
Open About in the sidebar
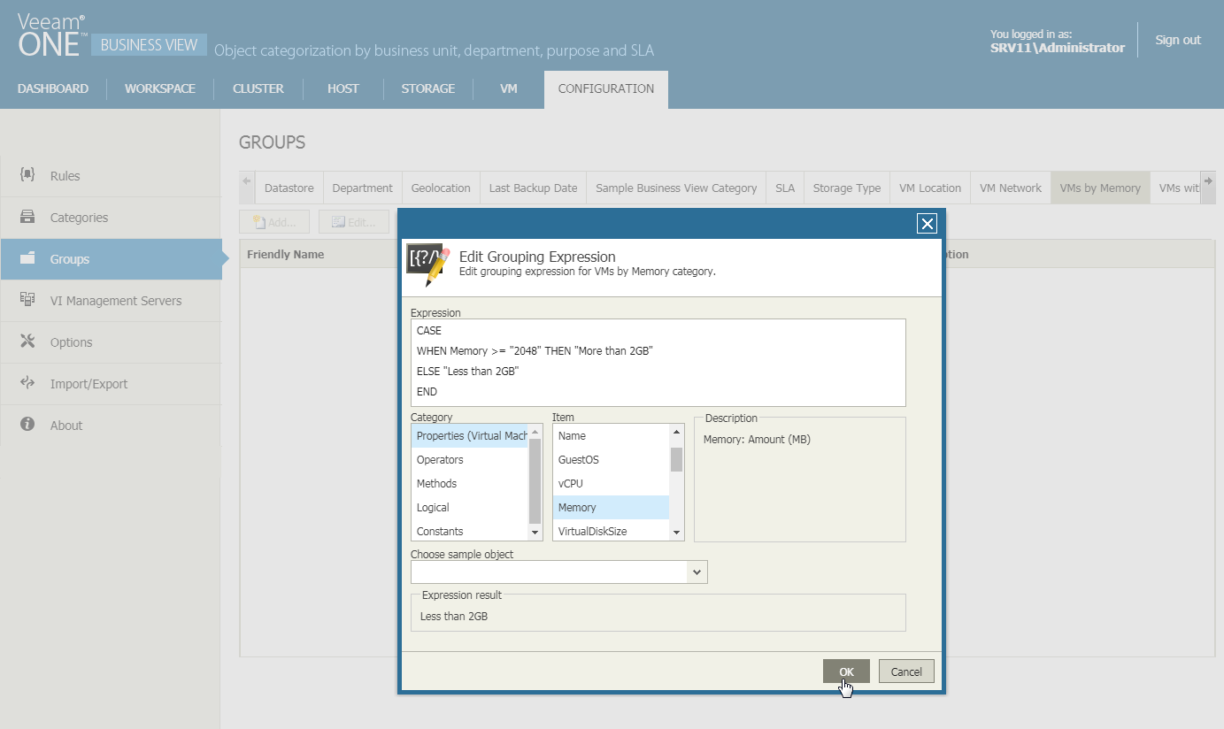tap(110, 426)
